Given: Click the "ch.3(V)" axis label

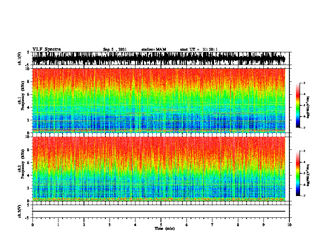Looking at the screenshot, I should pos(20,211).
